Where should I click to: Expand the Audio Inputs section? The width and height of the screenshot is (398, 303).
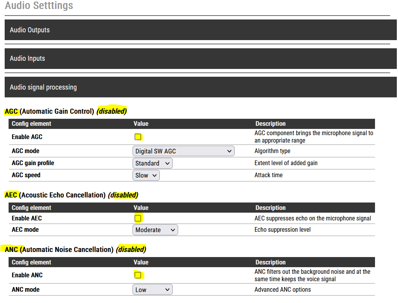27,58
